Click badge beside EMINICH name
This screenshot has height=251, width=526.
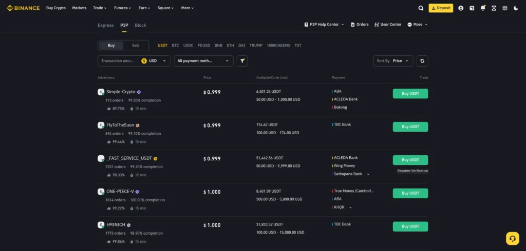pyautogui.click(x=129, y=225)
